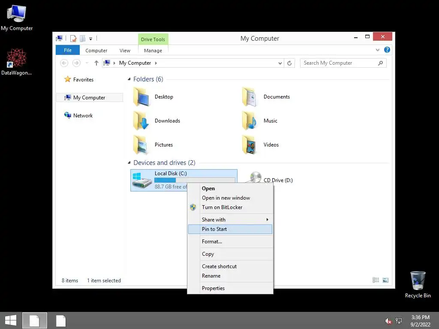Click the '8 items' status bar text
Image resolution: width=439 pixels, height=329 pixels.
[70, 281]
